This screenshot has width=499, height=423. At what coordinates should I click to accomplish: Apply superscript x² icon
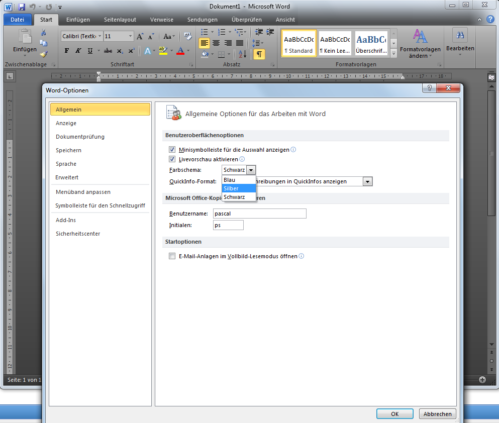point(132,51)
